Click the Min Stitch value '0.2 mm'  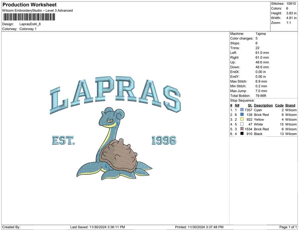[x=261, y=86]
